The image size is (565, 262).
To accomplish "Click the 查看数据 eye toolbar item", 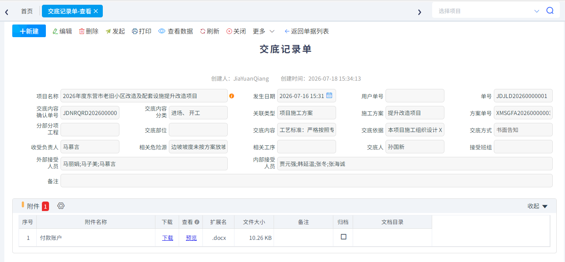I will pyautogui.click(x=176, y=31).
